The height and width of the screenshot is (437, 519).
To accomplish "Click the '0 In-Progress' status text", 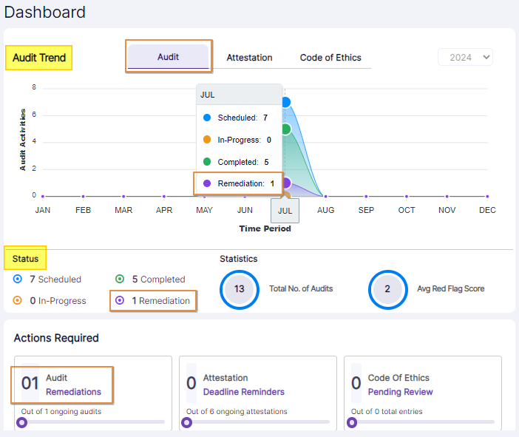I will 58,301.
